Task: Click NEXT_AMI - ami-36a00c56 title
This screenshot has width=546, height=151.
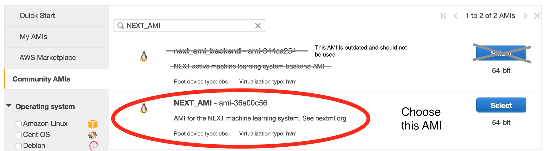Action: coord(220,103)
